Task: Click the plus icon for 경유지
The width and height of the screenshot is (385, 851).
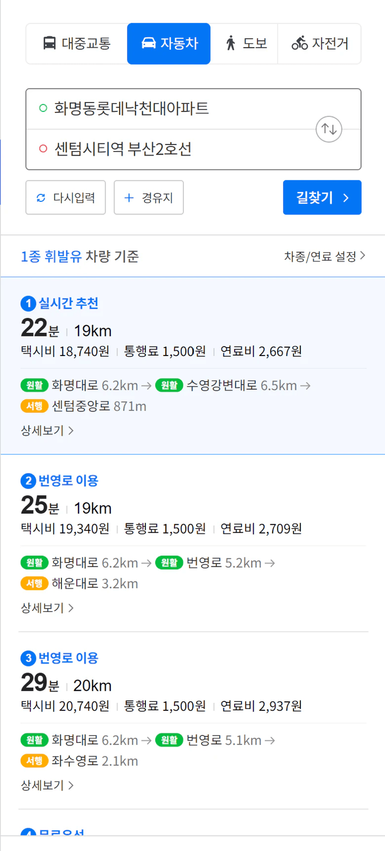Action: [x=129, y=198]
